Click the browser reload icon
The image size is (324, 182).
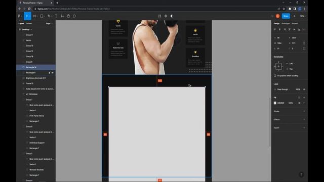click(29, 9)
